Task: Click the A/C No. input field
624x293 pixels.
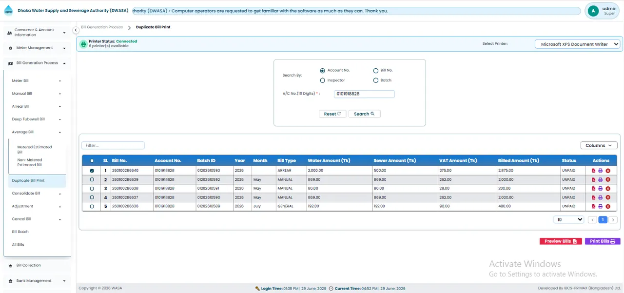Action: point(364,94)
